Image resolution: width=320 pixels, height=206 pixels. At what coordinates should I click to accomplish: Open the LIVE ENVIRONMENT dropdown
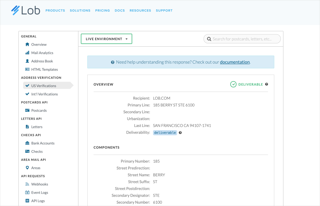(107, 39)
